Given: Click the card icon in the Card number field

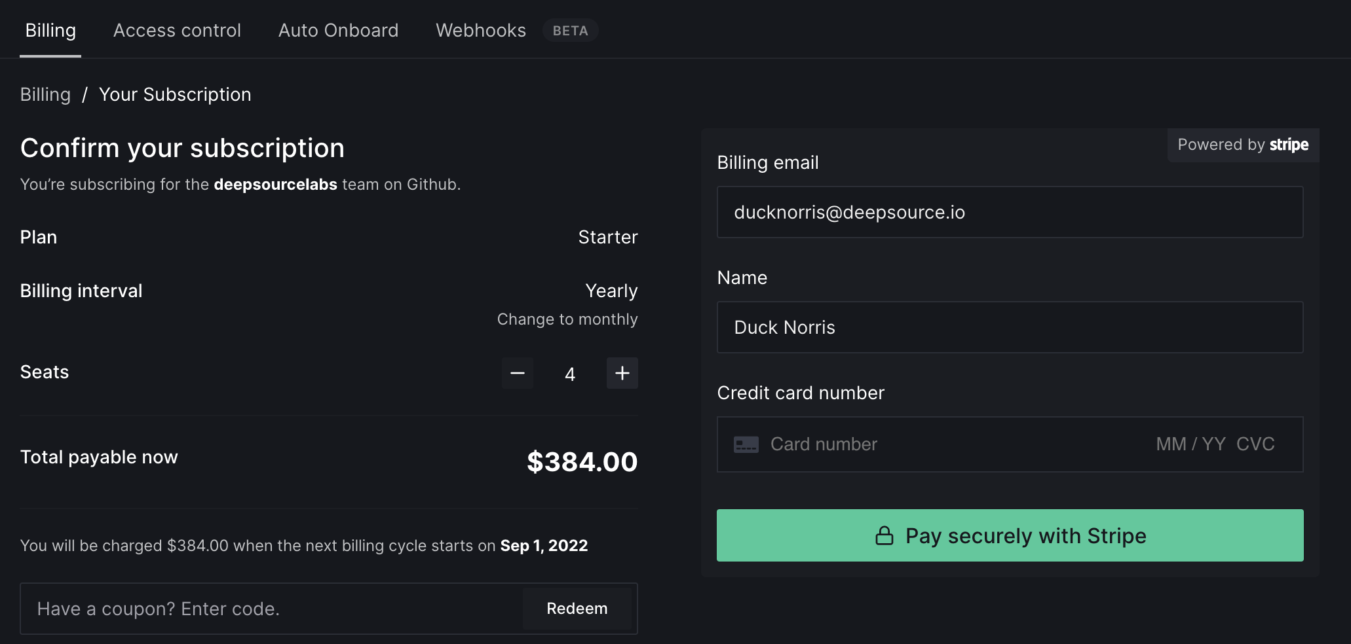Looking at the screenshot, I should pos(746,444).
